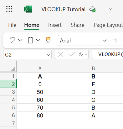The image size is (123, 129).
Task: Open the Share tab
Action: pos(78,25)
